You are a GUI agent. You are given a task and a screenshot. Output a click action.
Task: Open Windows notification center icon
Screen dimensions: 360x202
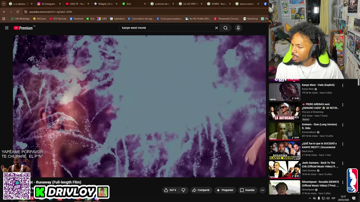354,198
